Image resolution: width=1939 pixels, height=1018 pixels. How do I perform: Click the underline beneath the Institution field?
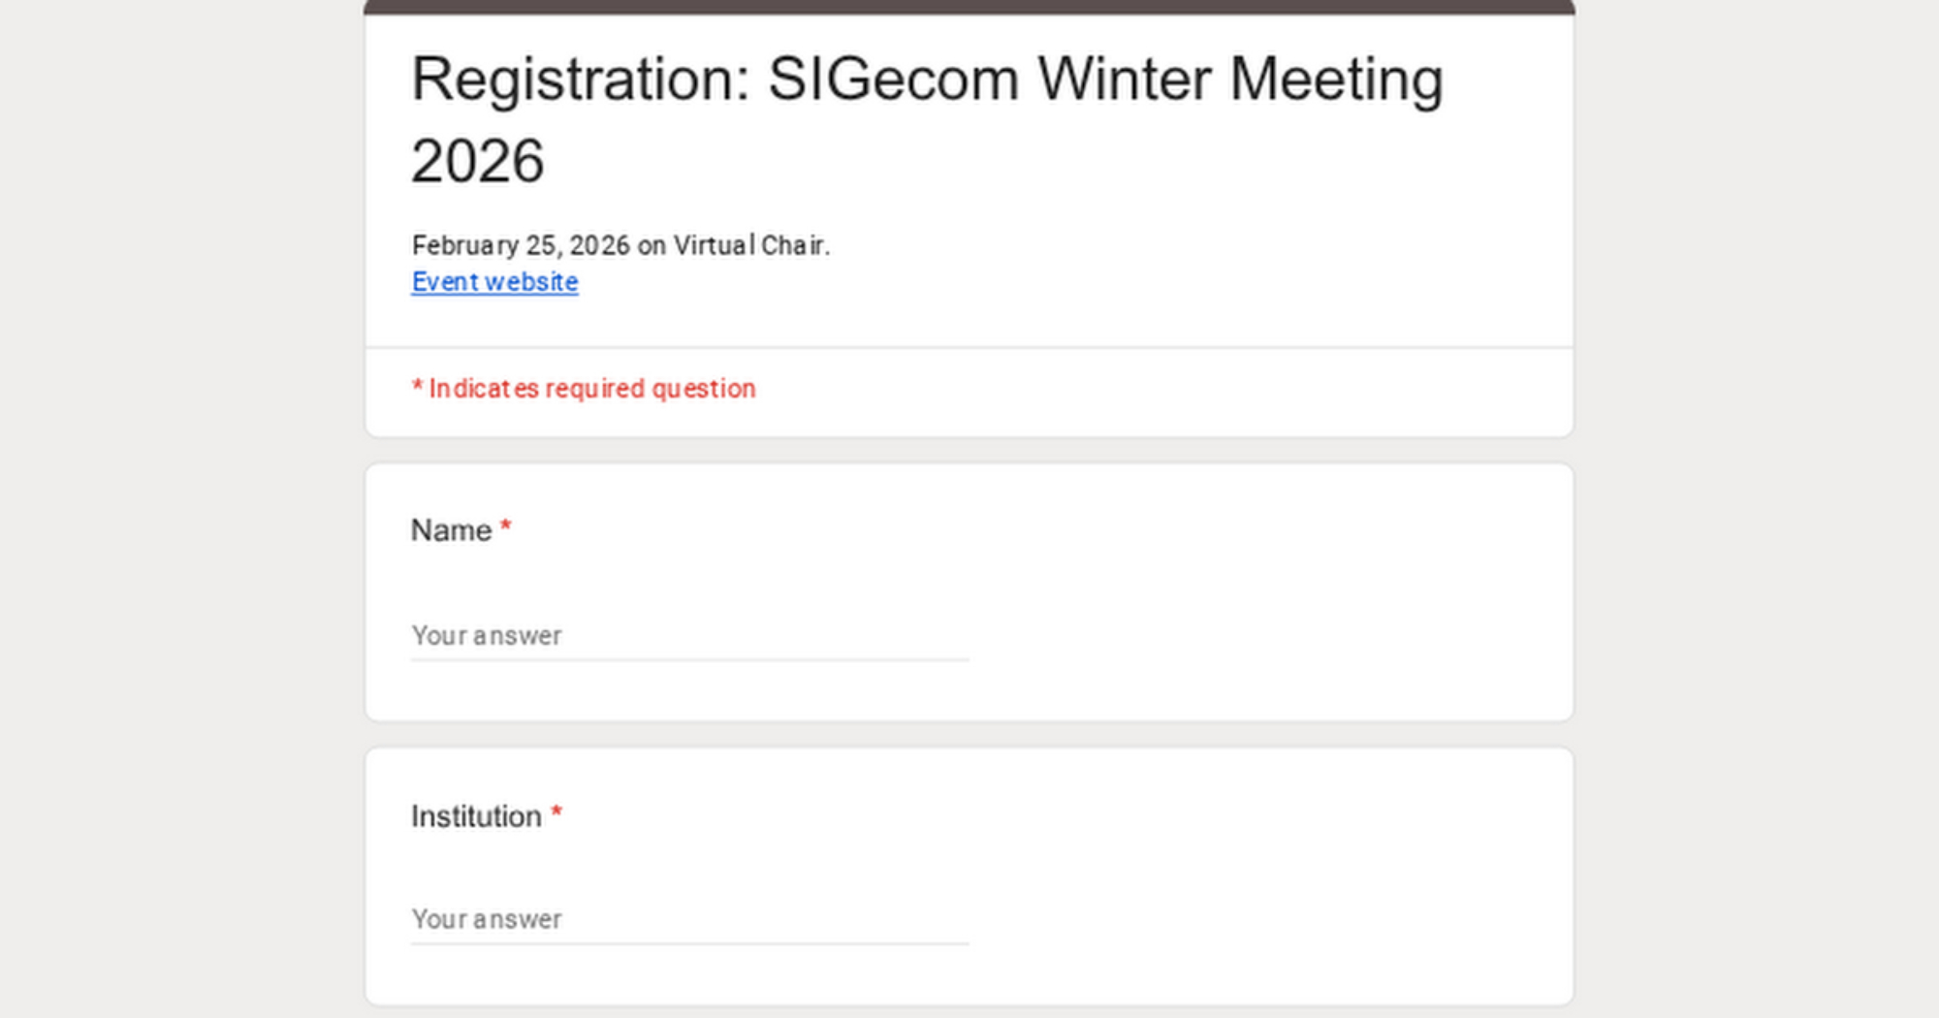[688, 943]
